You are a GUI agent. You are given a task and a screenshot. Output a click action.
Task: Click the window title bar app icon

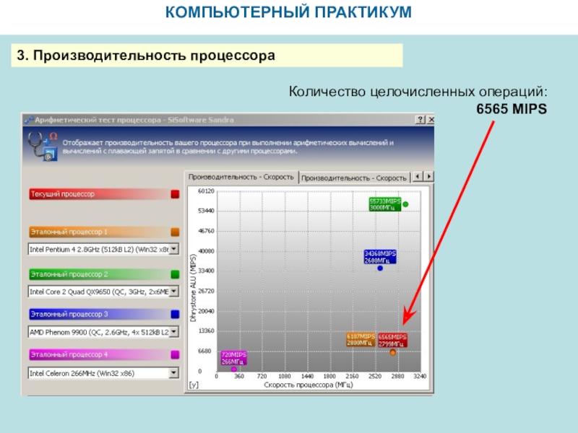click(29, 120)
